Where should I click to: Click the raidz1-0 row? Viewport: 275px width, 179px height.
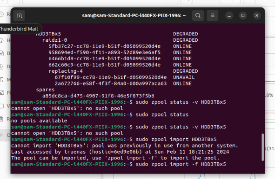click(55, 40)
